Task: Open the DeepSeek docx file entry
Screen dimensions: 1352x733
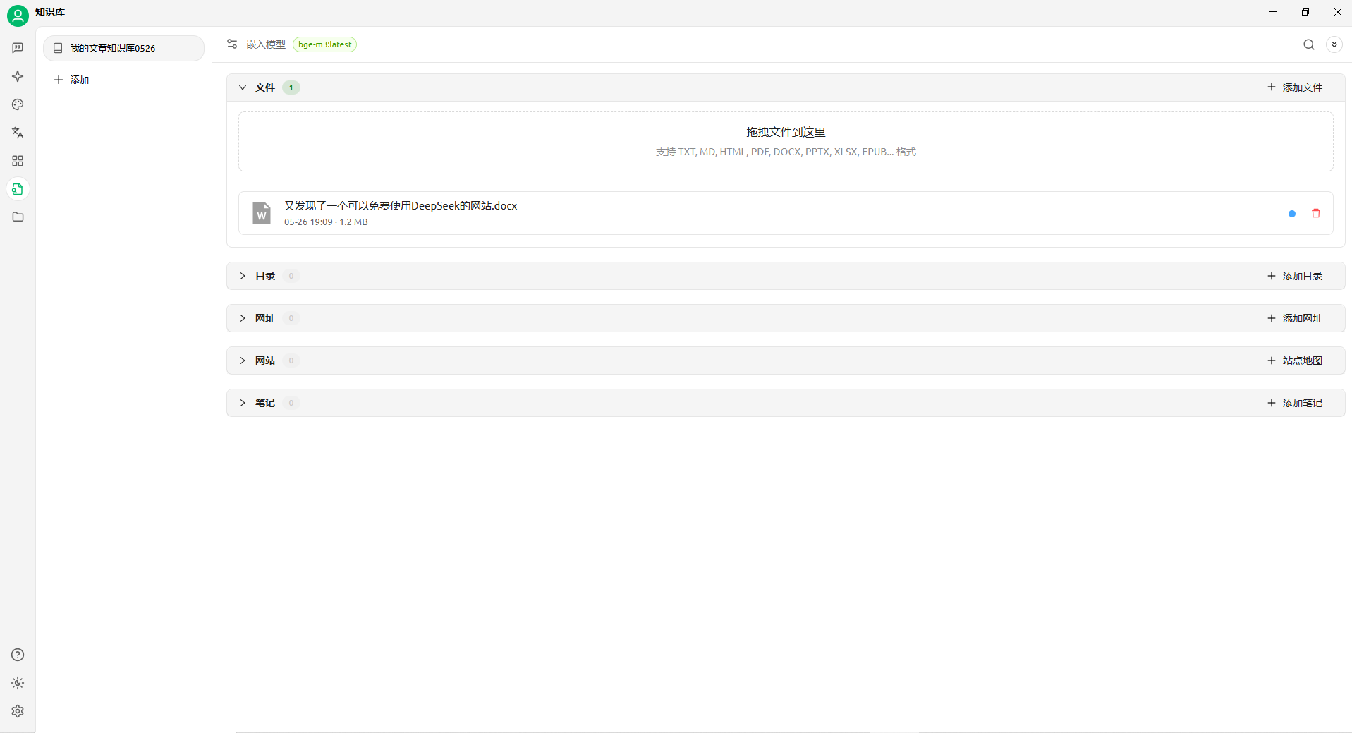Action: pyautogui.click(x=786, y=213)
